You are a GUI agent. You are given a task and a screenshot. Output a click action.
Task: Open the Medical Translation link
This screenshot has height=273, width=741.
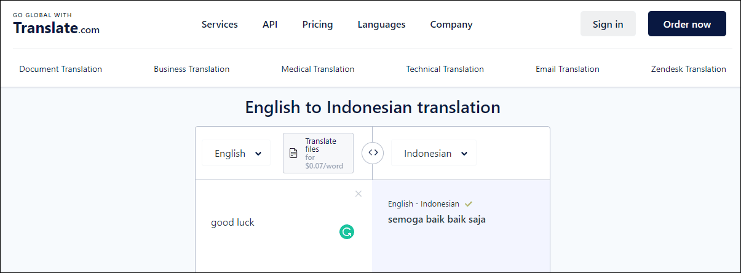coord(318,69)
